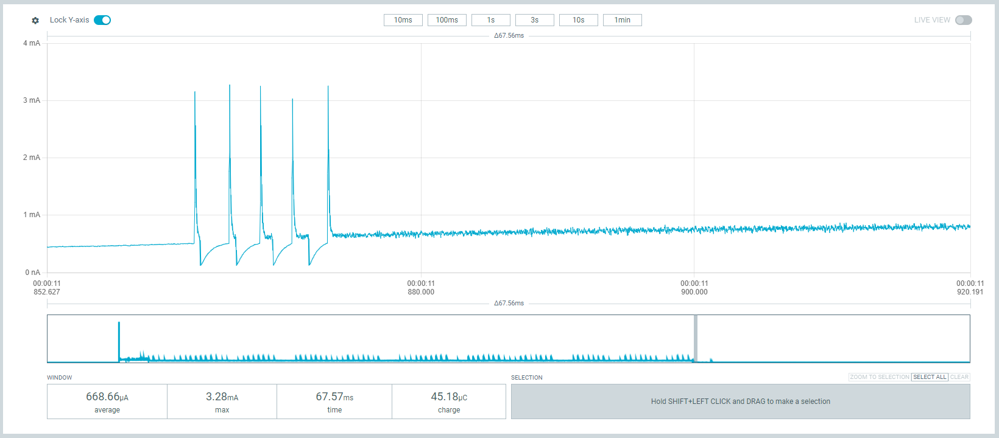Click CLEAR to remove the selection
The width and height of the screenshot is (999, 438).
tap(959, 377)
